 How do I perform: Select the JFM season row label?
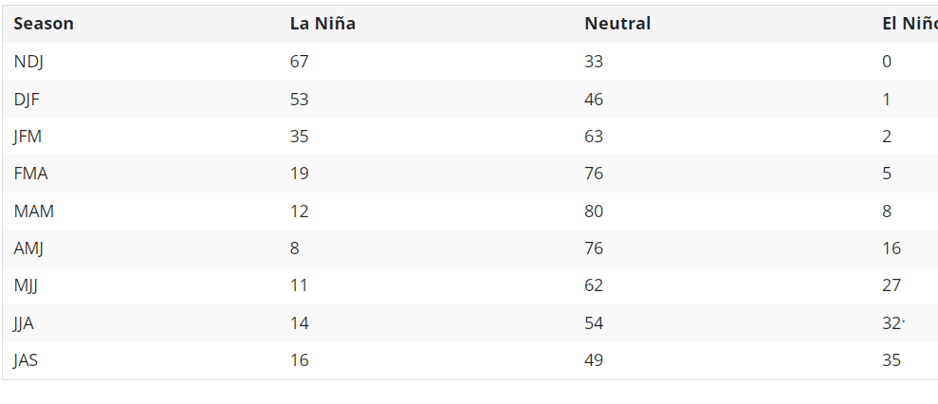click(x=28, y=137)
